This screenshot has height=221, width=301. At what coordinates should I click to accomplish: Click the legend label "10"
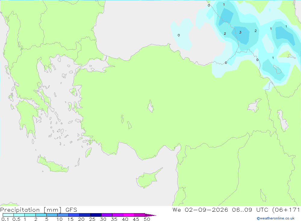pyautogui.click(x=60, y=219)
